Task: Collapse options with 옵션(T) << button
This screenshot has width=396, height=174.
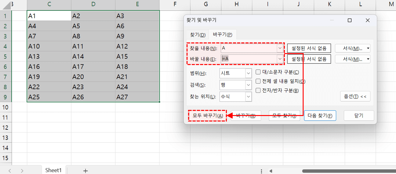Action: (355, 96)
